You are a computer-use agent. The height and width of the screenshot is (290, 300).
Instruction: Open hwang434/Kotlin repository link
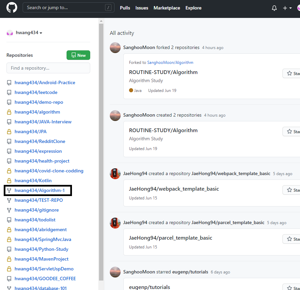[x=33, y=180]
